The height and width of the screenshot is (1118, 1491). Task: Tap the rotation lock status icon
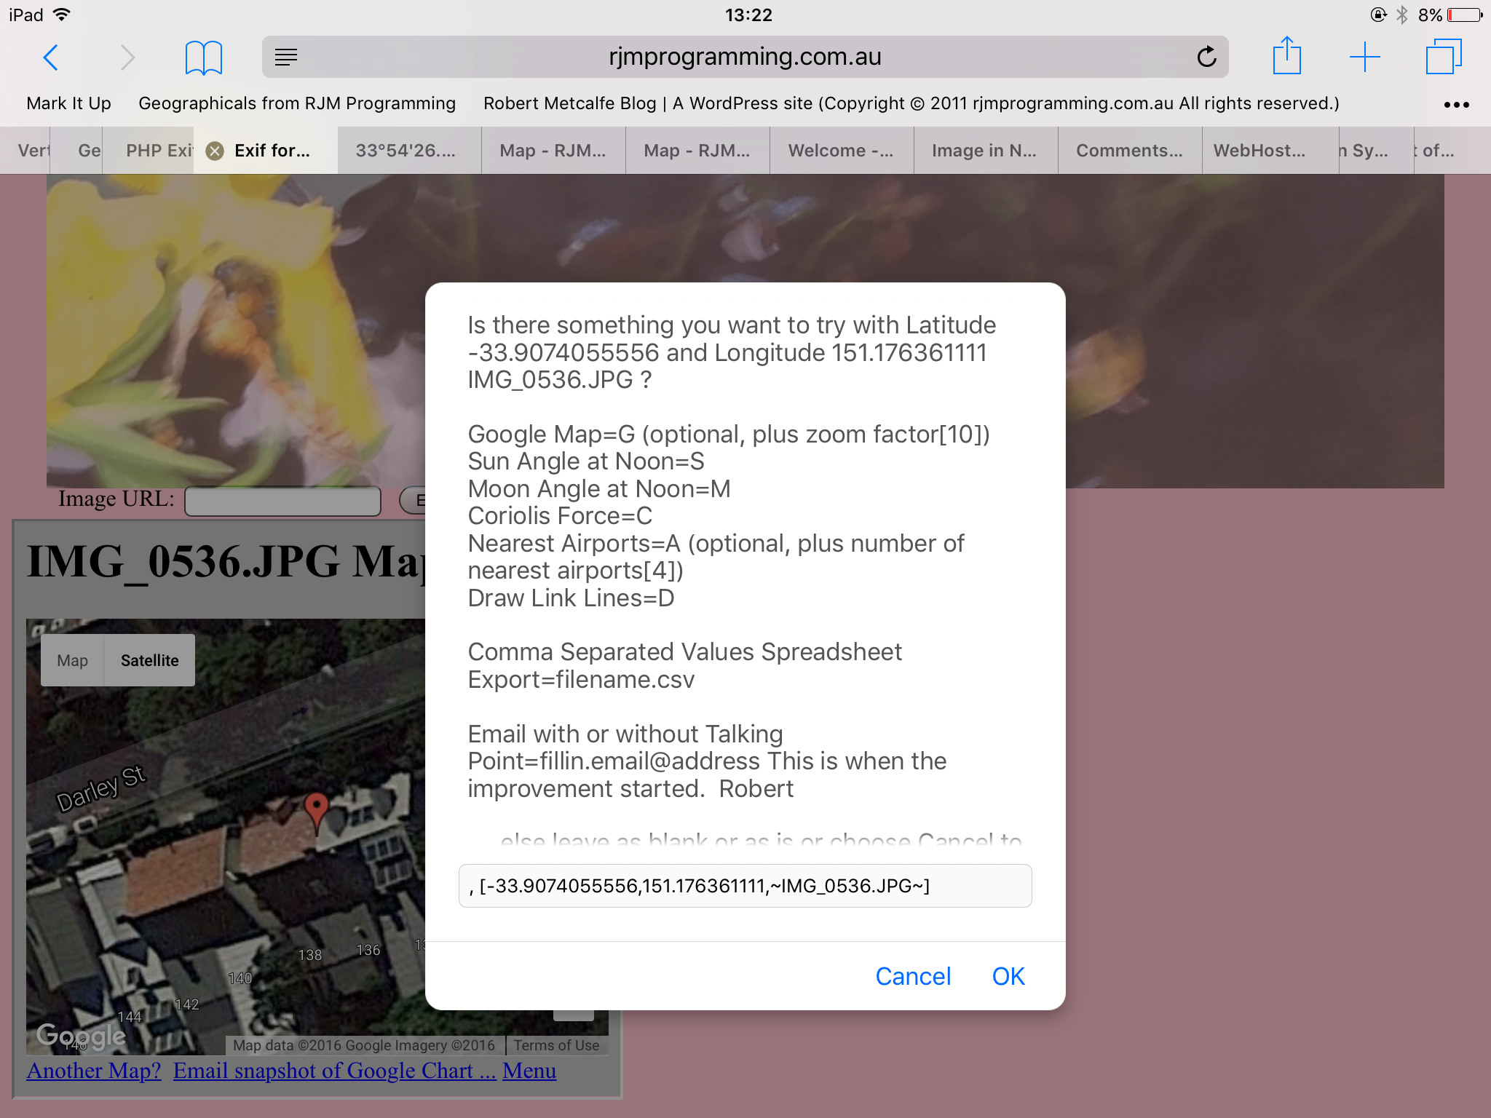pos(1377,15)
